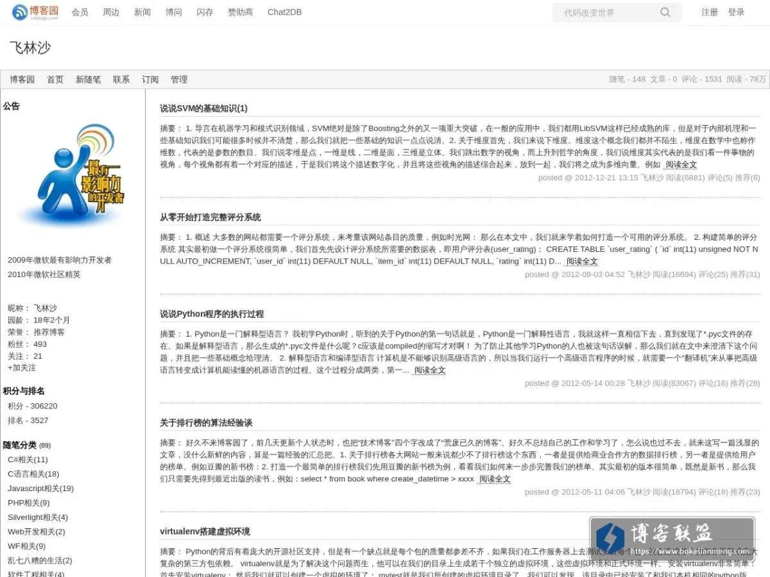Click 阅读全文 for the SVM post
Screen dimensions: 770x577
point(681,165)
